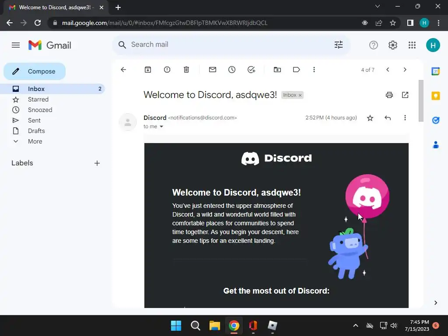Open Google Contacts side panel
This screenshot has height=336, width=448.
tap(435, 145)
